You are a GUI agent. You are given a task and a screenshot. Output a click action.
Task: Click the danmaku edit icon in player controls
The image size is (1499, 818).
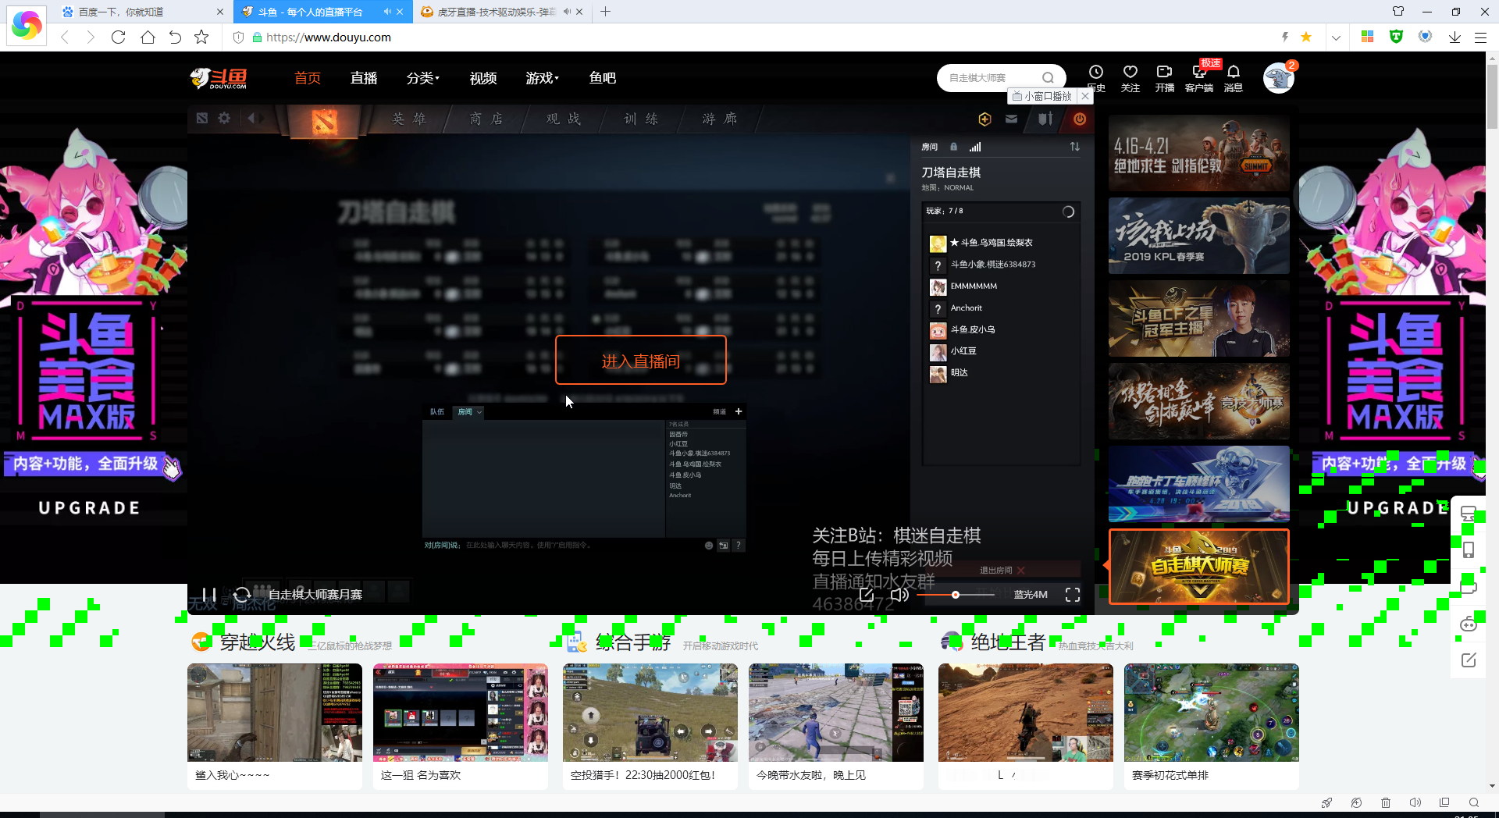click(866, 595)
